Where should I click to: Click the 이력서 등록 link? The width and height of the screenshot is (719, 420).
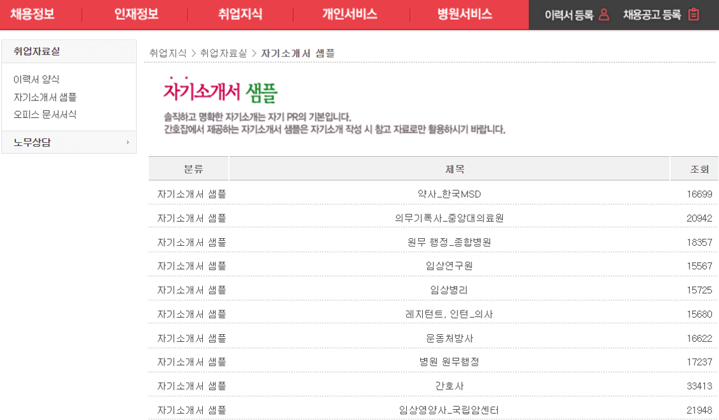[x=569, y=15]
